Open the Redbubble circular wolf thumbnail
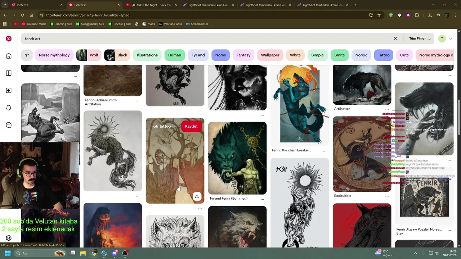Viewport: 461px width, 259px height. [x=362, y=154]
